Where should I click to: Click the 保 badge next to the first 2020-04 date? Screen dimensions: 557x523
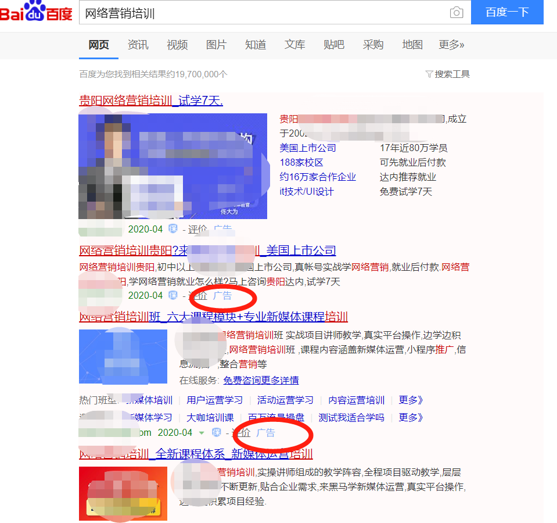(173, 228)
